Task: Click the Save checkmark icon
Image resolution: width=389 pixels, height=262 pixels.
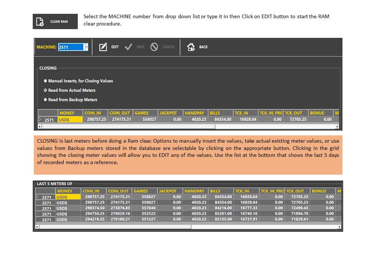Action: click(x=128, y=47)
